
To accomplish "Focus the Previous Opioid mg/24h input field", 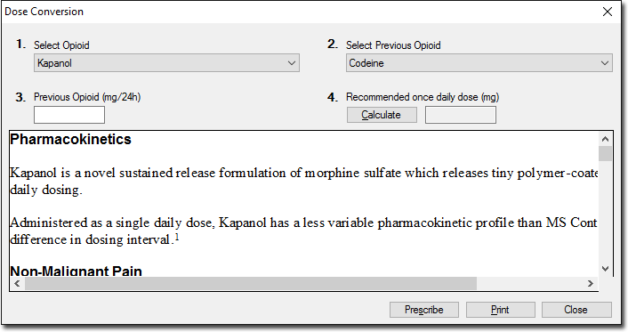I will pos(69,115).
